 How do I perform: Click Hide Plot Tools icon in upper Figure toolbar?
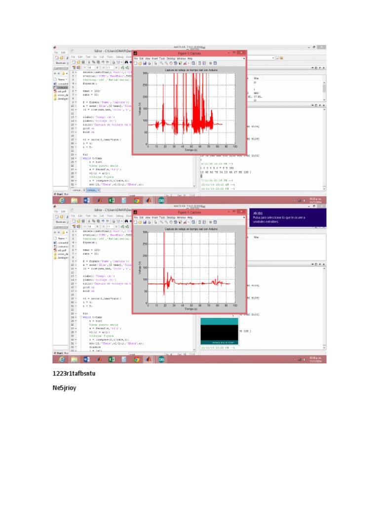(x=210, y=63)
